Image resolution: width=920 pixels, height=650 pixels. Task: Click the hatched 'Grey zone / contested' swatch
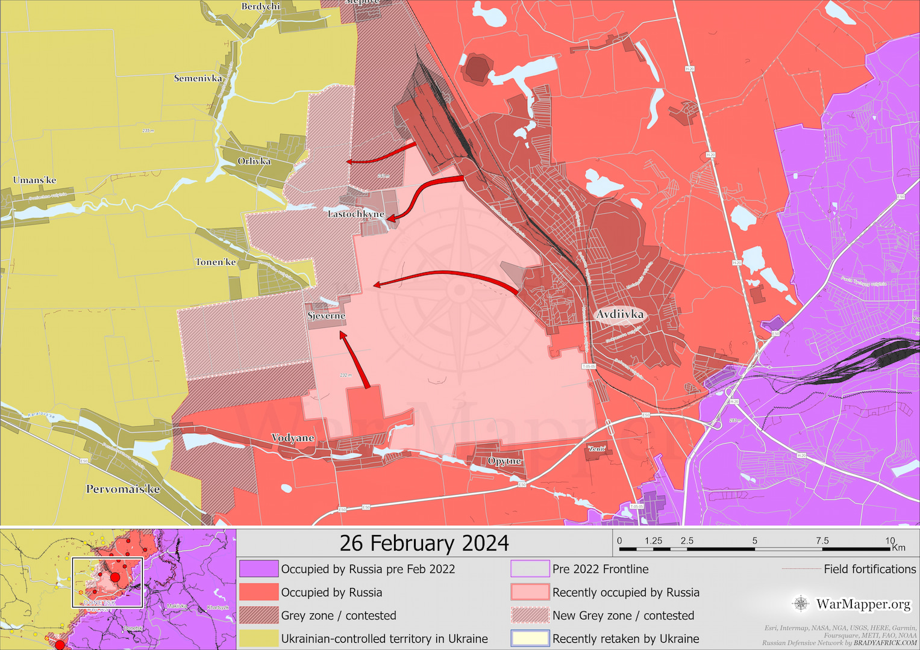pos(259,615)
